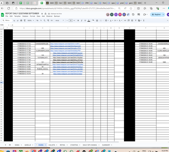Expand the name box dropdown arrow
169x152 pixels.
(x=8, y=25)
